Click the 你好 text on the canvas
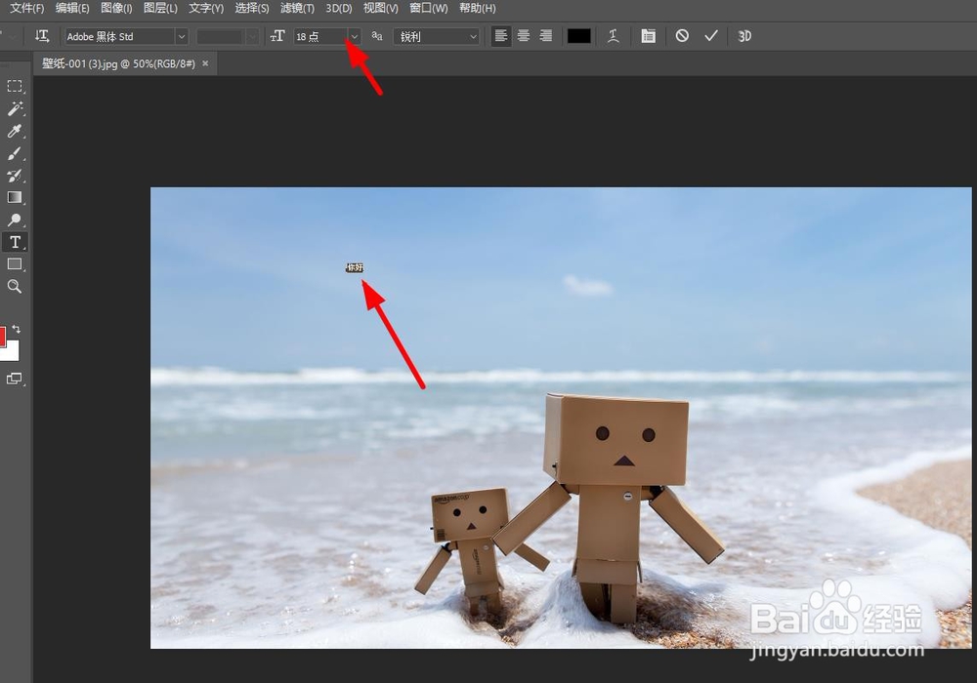977x683 pixels. 355,267
